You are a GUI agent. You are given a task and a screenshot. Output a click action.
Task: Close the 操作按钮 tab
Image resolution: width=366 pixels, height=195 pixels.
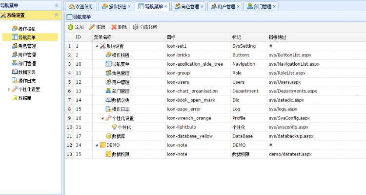(129, 6)
